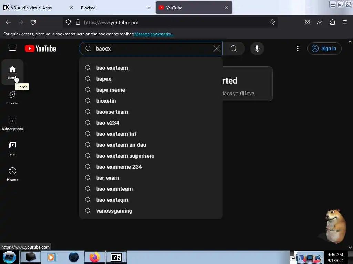Close the VB-Audio Virtual Apps tab
353x264 pixels.
71,8
